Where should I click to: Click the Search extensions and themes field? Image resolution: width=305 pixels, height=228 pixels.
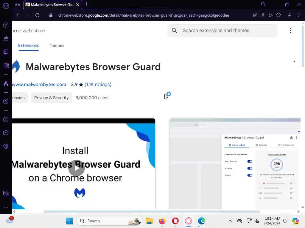pyautogui.click(x=222, y=31)
